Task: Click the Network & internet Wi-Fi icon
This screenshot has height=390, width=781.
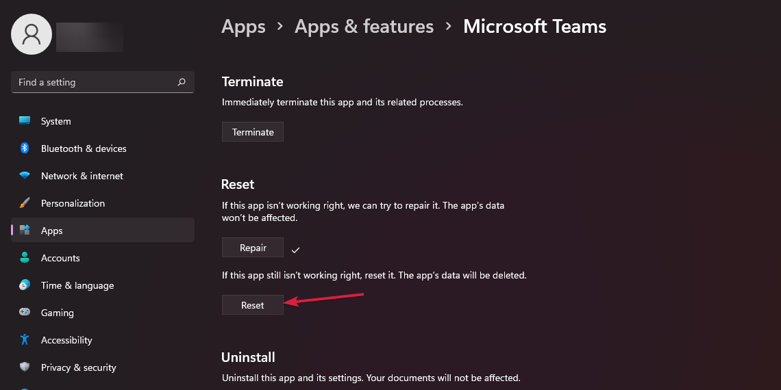Action: (25, 176)
